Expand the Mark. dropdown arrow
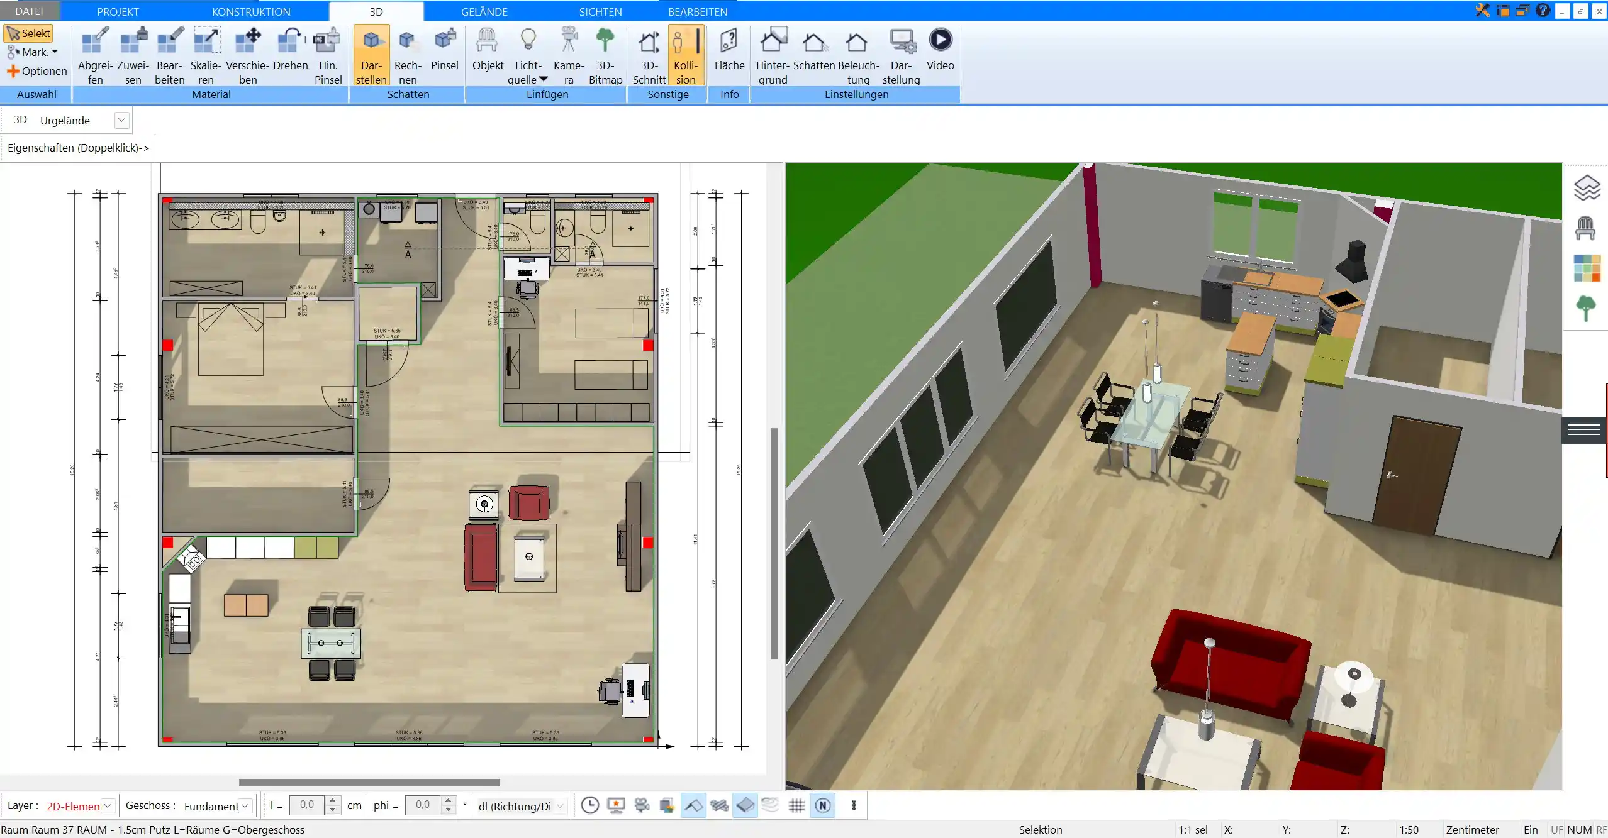 (55, 52)
